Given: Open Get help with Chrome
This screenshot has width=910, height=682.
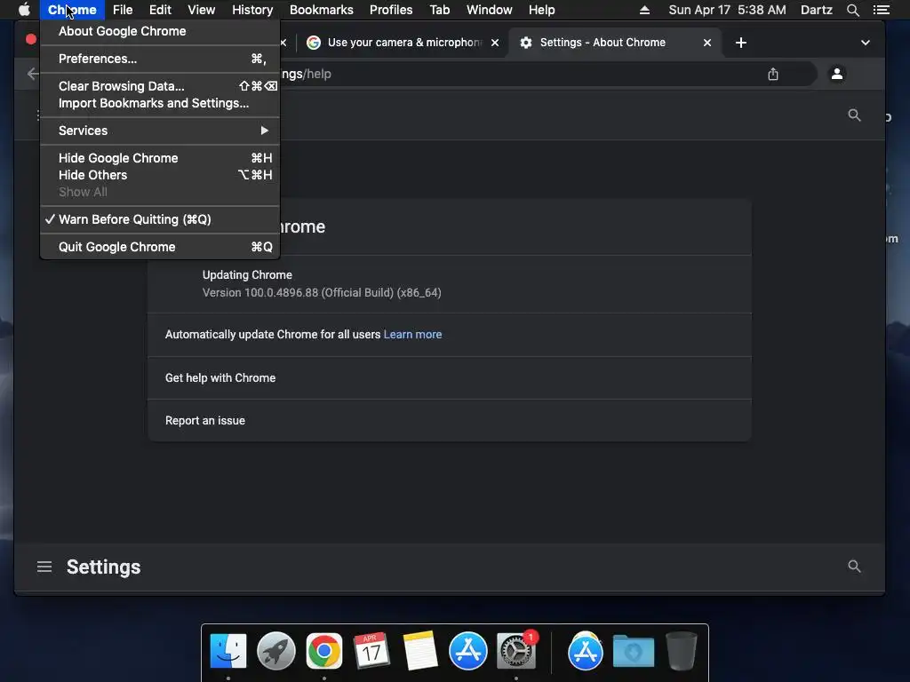Looking at the screenshot, I should (x=450, y=378).
